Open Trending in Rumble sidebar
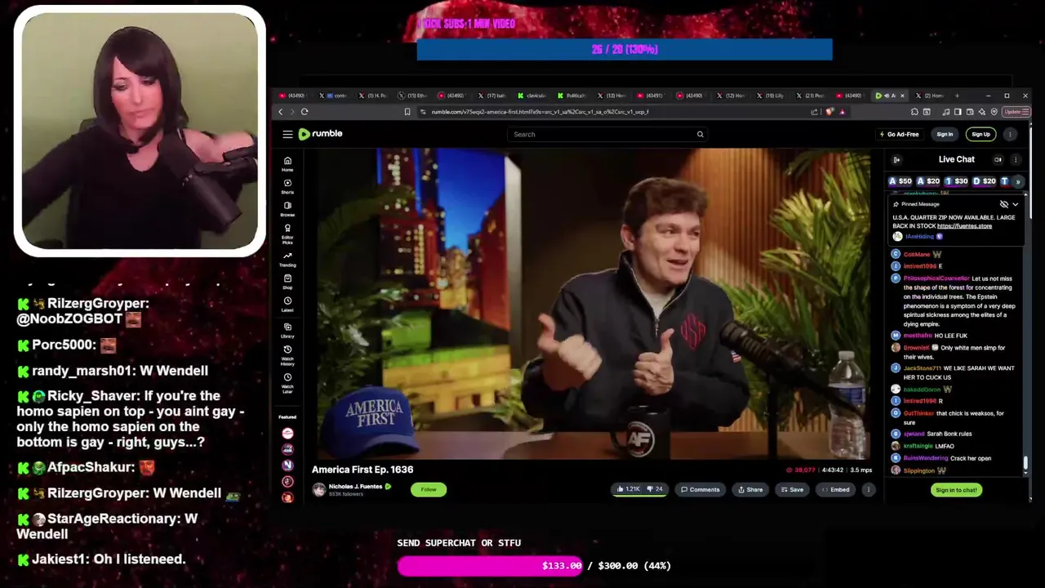Viewport: 1045px width, 588px height. tap(287, 259)
